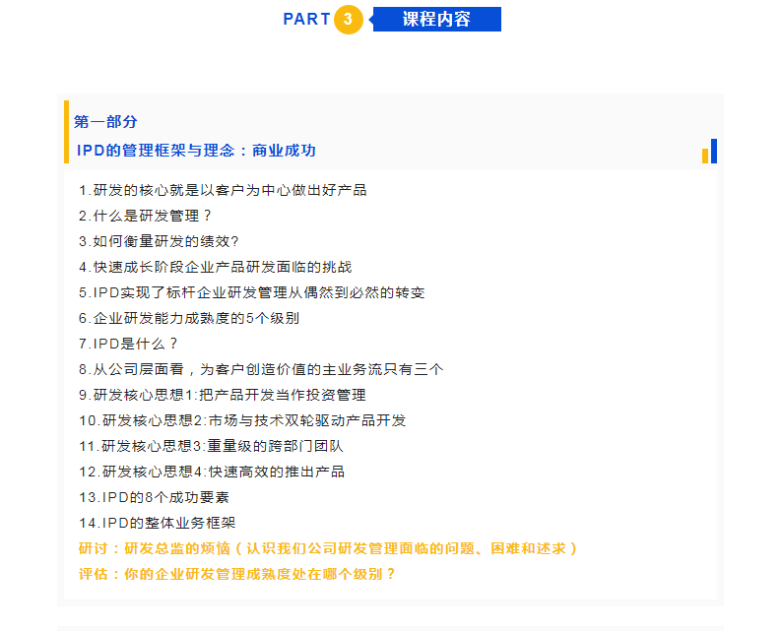
Task: Click item 8.从公司层面看，为客户创造价值的主业务流只有三个
Action: point(261,369)
